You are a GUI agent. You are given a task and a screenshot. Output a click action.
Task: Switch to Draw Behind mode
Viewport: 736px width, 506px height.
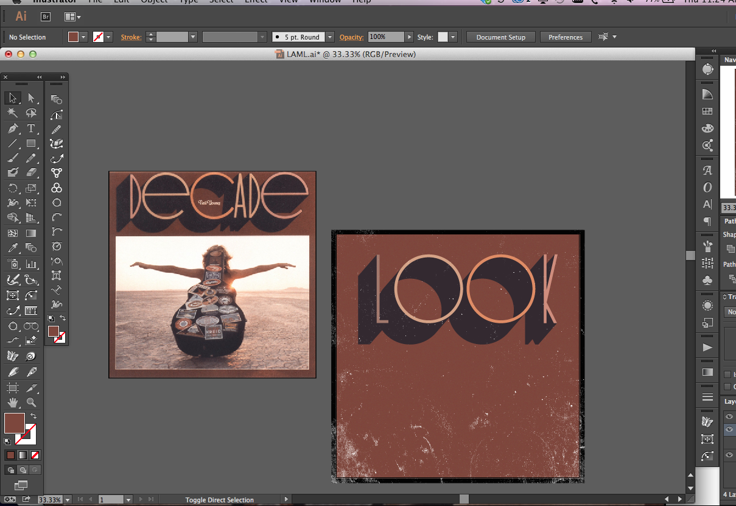(x=23, y=469)
